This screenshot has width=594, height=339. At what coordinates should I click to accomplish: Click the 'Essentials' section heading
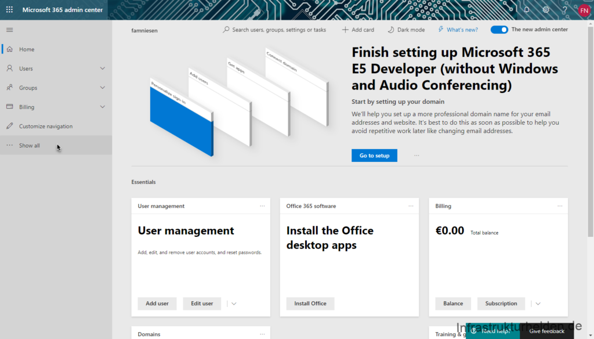[x=144, y=182]
